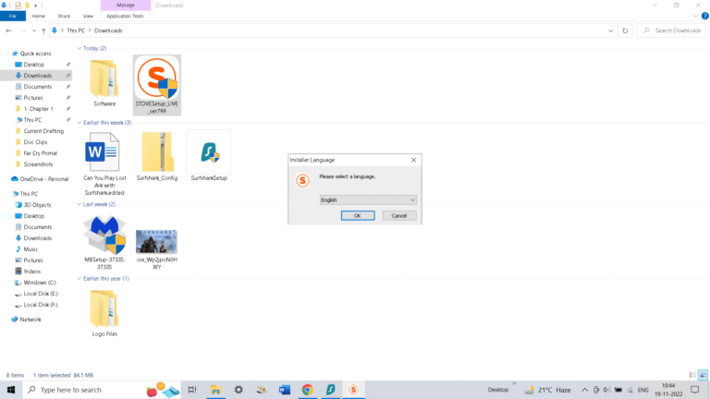Select 3D Objects under This PC
The height and width of the screenshot is (399, 710).
[x=37, y=205]
